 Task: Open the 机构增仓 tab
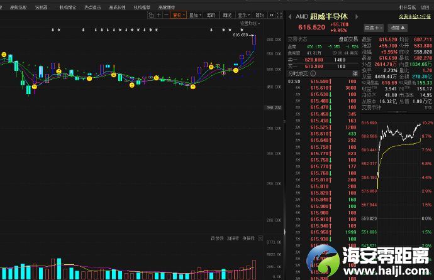(68, 8)
